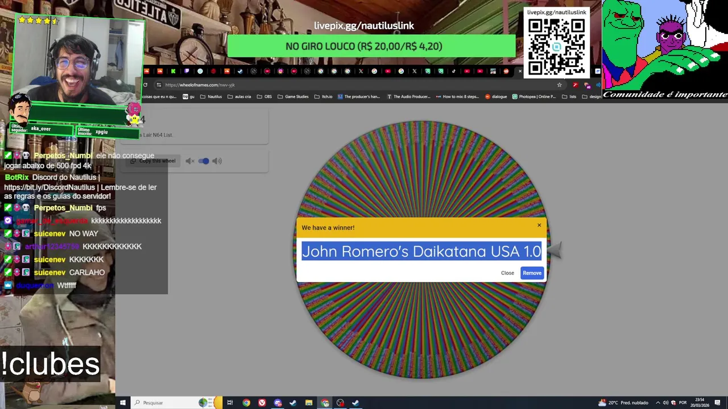This screenshot has width=728, height=409.
Task: Toggle the wheel sound switch
Action: 204,161
